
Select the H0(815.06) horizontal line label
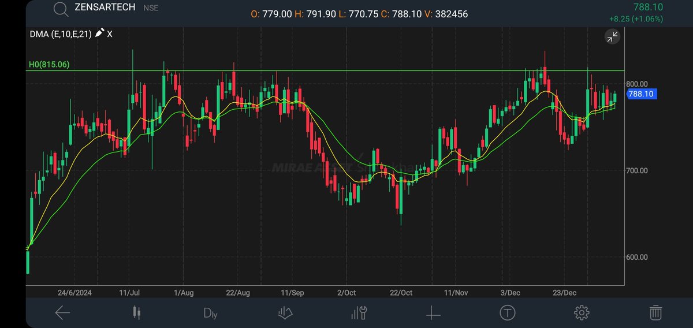tap(49, 65)
